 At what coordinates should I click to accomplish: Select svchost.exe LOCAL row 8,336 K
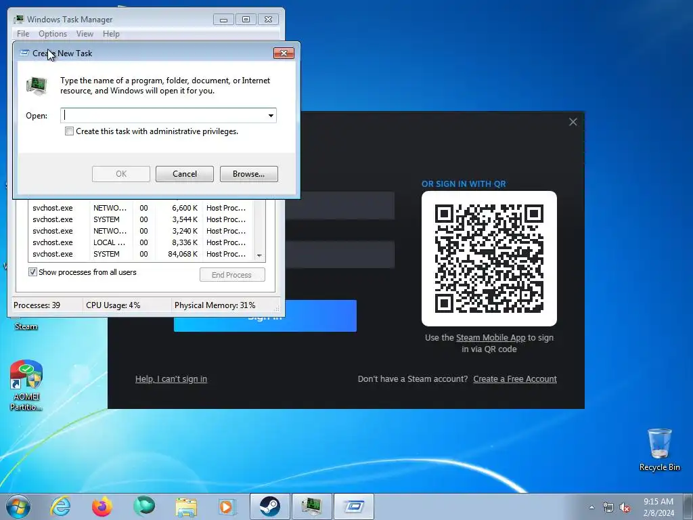[x=141, y=242]
